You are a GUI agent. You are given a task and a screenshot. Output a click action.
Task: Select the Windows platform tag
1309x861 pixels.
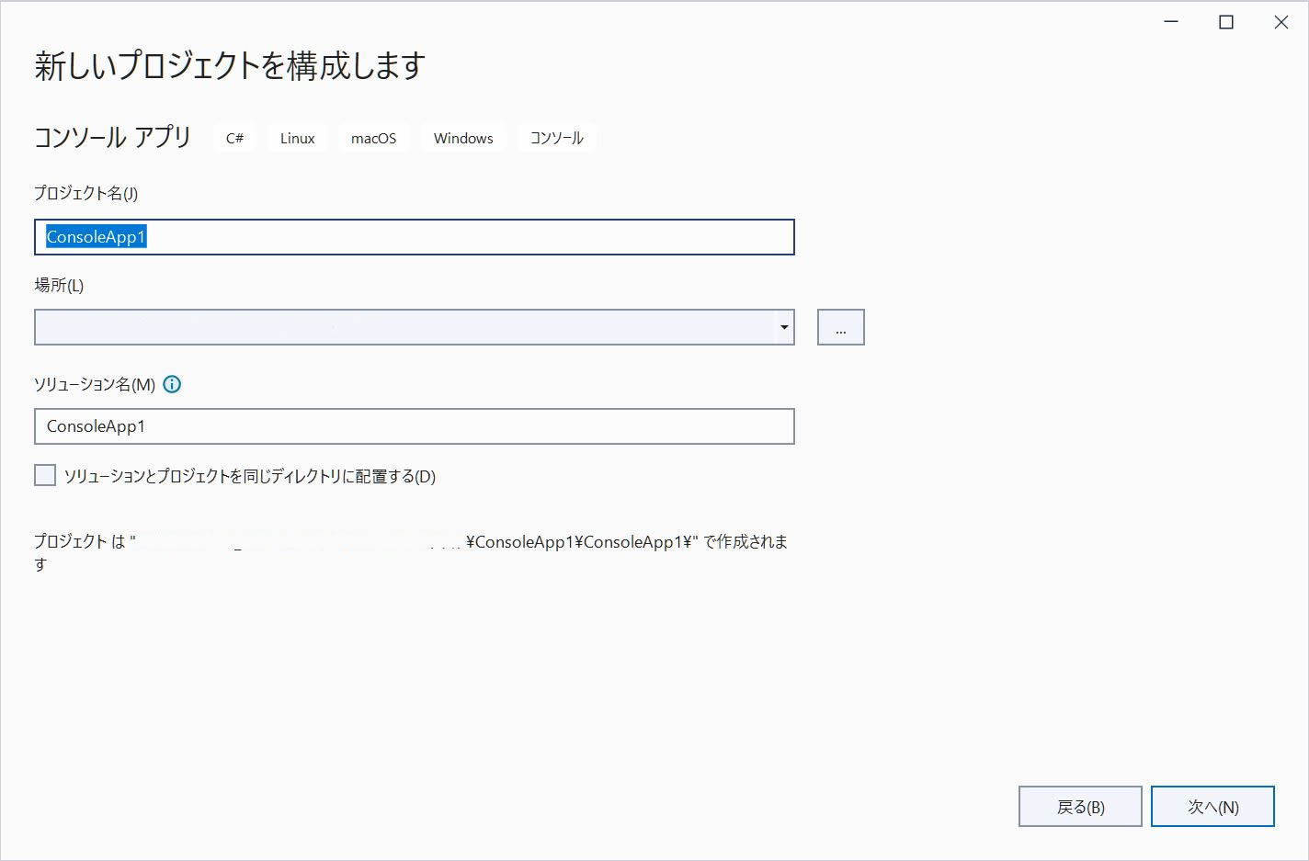tap(462, 138)
